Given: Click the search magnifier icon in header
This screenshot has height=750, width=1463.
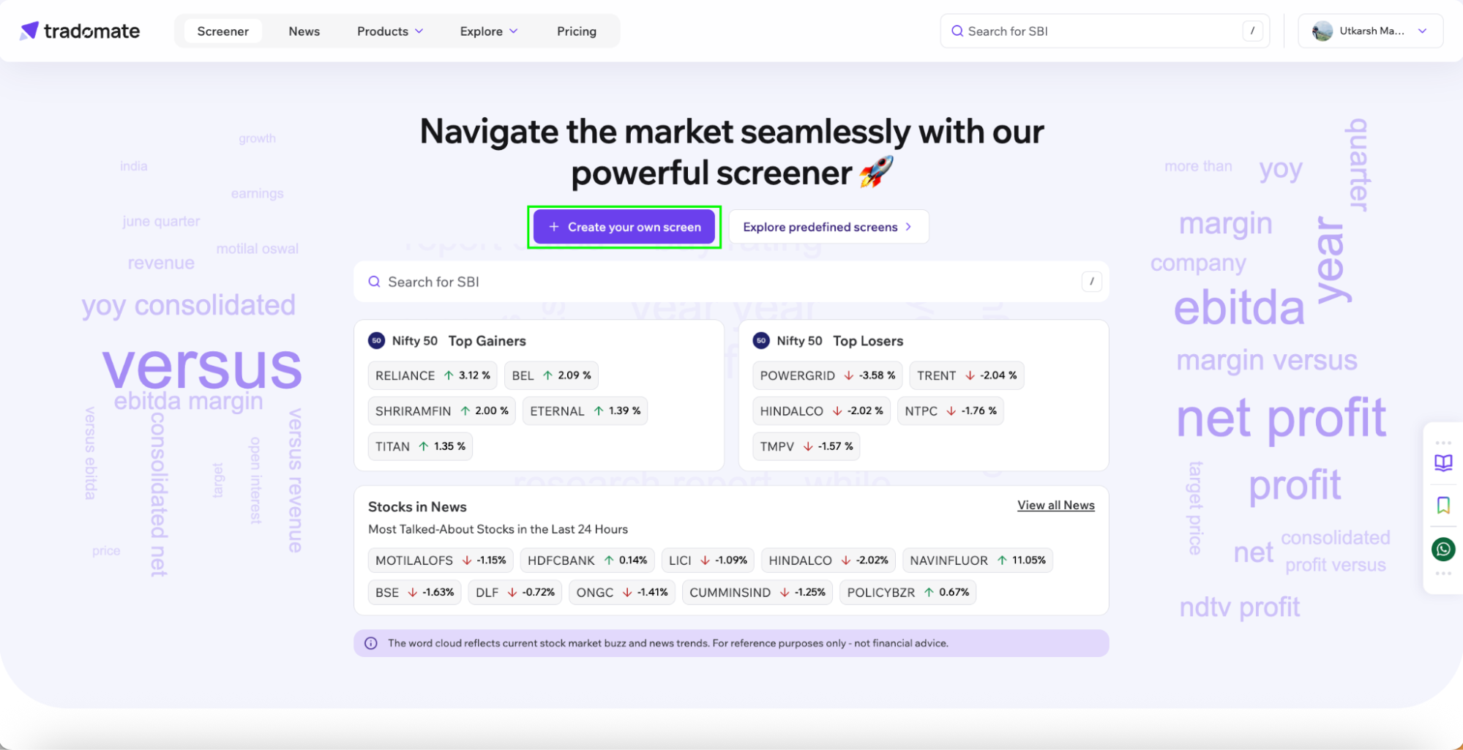Looking at the screenshot, I should (957, 31).
